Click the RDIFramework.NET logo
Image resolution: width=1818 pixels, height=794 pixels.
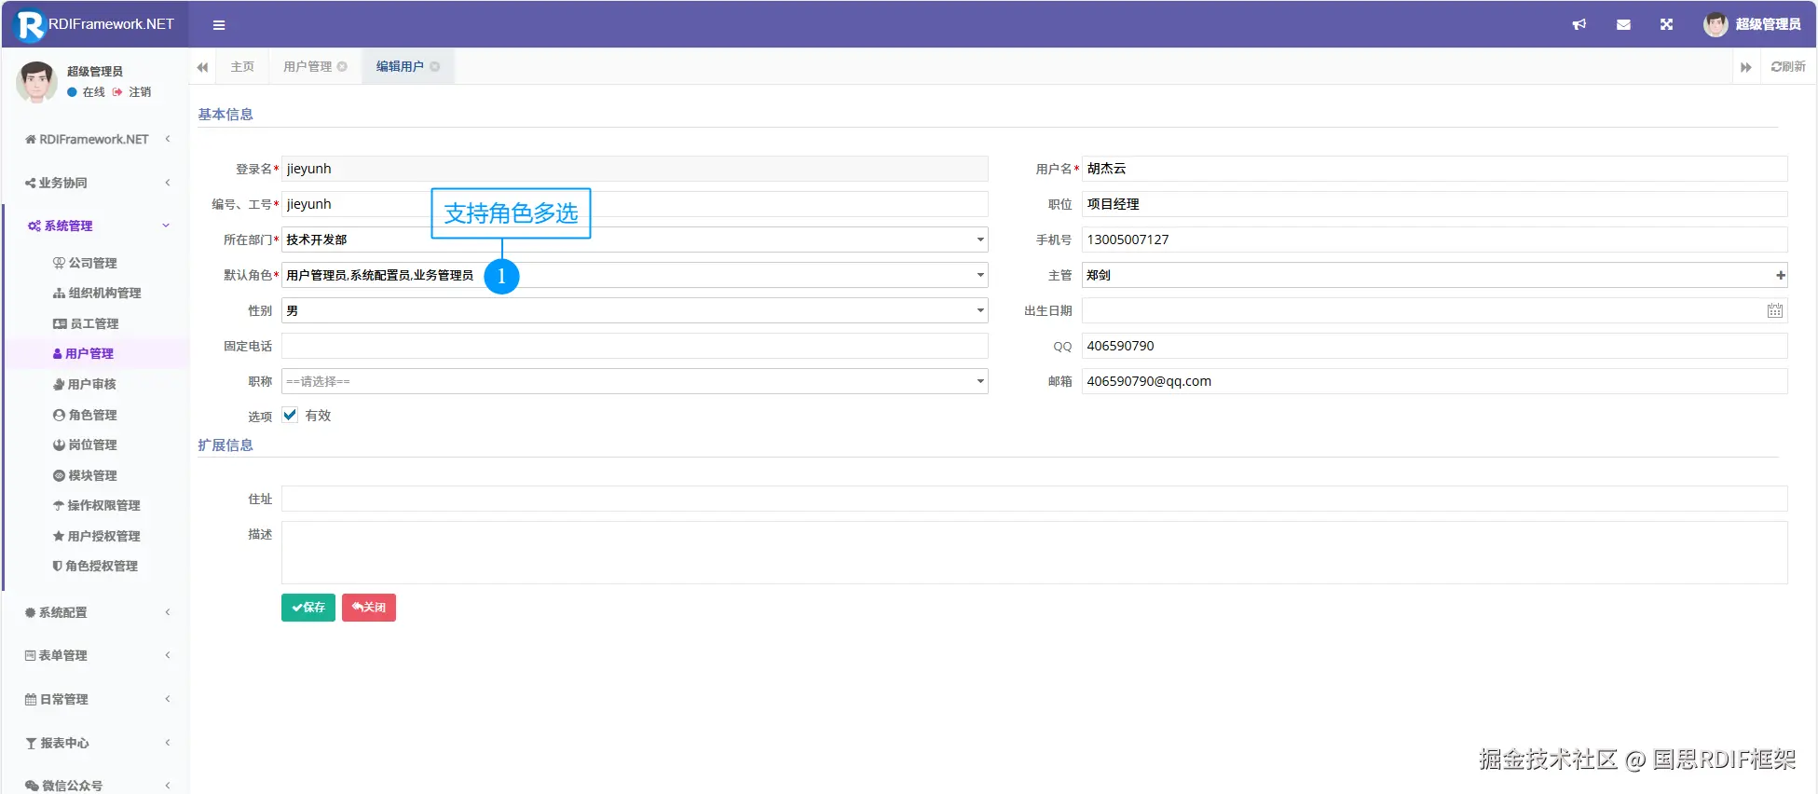[x=95, y=25]
